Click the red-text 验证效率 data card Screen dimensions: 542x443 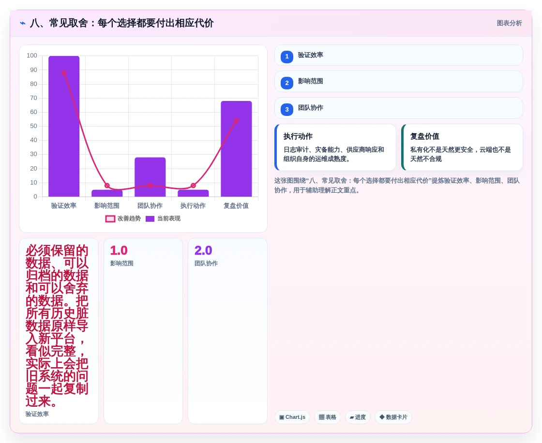tap(59, 331)
